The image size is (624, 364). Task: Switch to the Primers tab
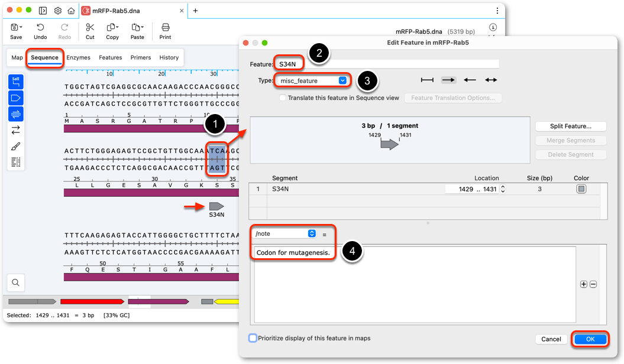point(141,58)
